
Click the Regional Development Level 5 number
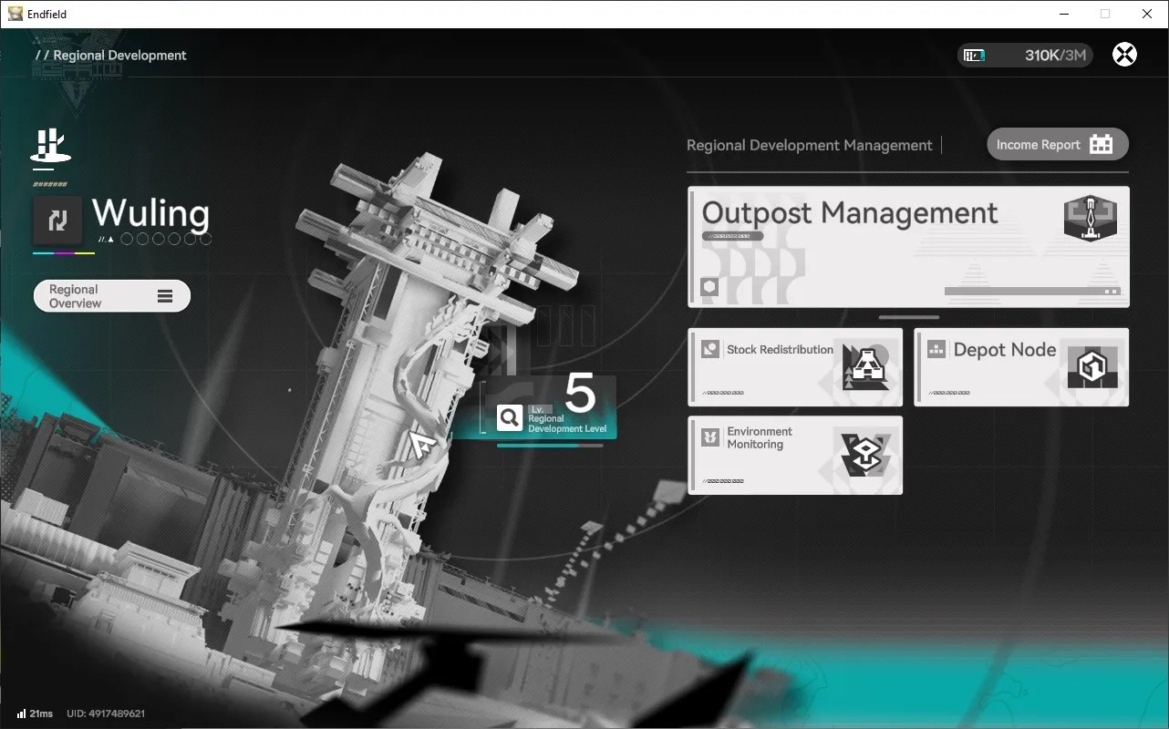click(x=580, y=394)
